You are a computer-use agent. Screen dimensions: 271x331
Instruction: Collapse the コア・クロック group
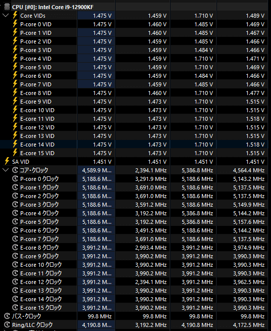pyautogui.click(x=6, y=170)
